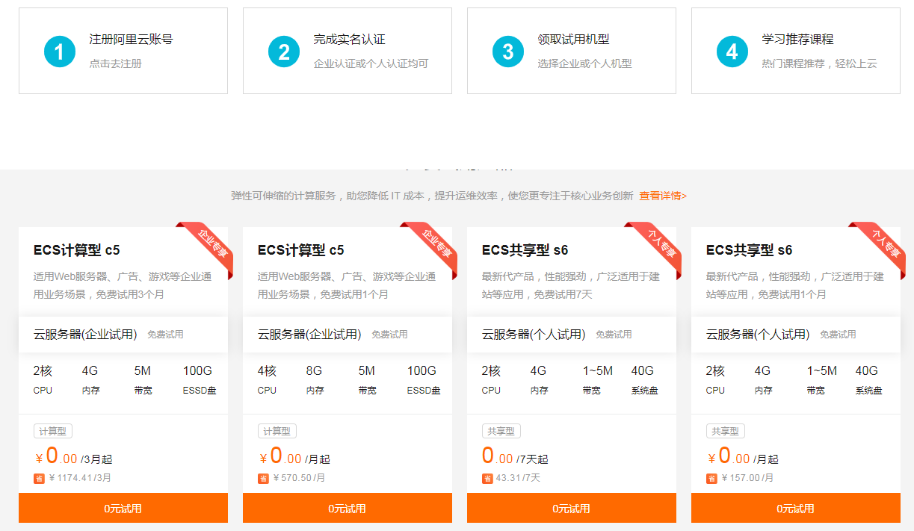Viewport: 914px width, 531px height.
Task: Go to the 领取试用机型 step
Action: pos(573,40)
